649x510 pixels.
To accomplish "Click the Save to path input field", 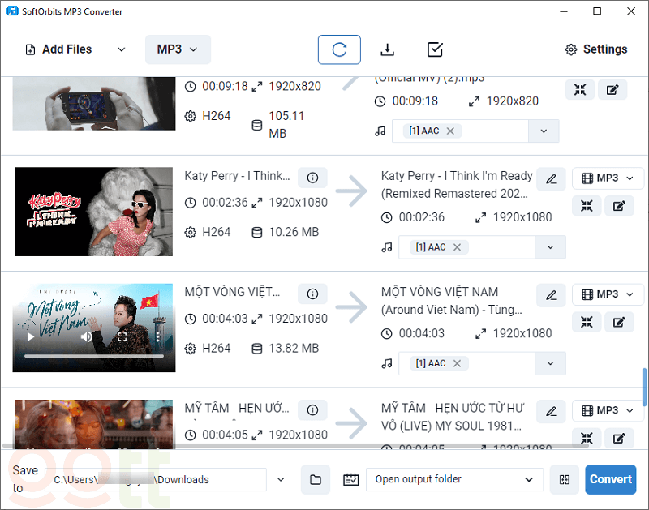I will coord(155,479).
